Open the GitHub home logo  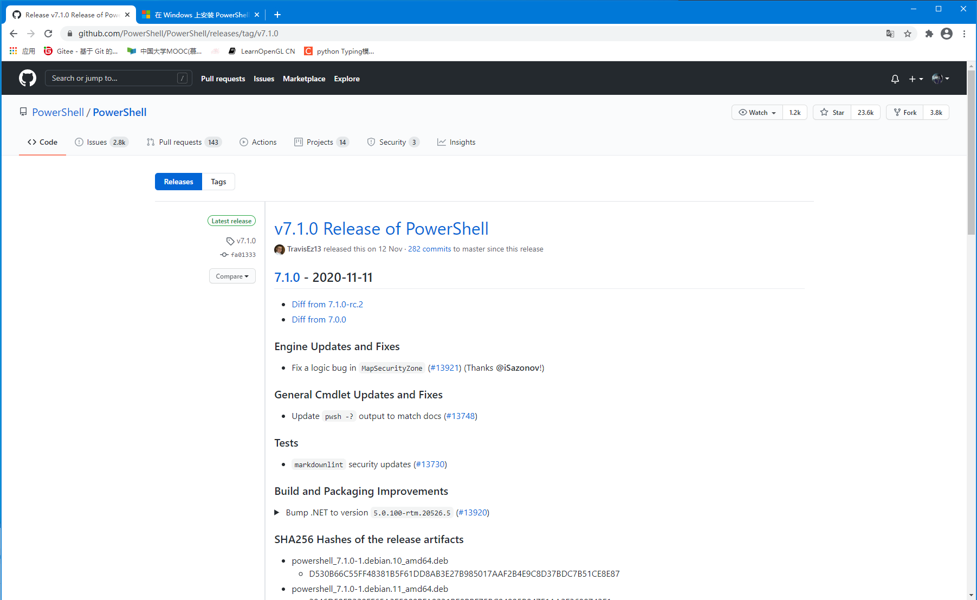[28, 78]
